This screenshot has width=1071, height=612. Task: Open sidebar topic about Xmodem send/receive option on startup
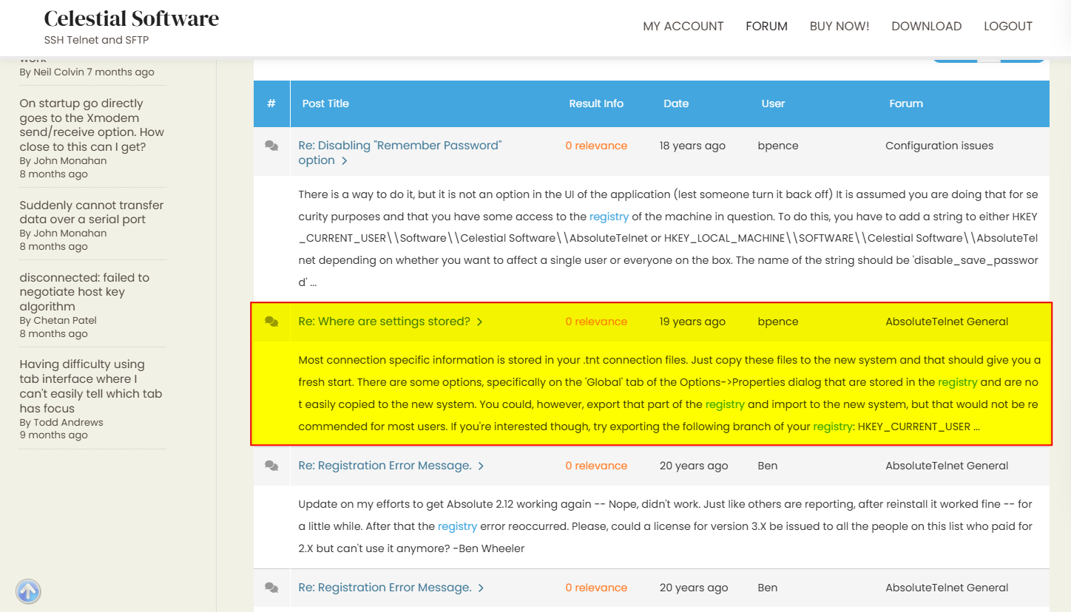[92, 125]
